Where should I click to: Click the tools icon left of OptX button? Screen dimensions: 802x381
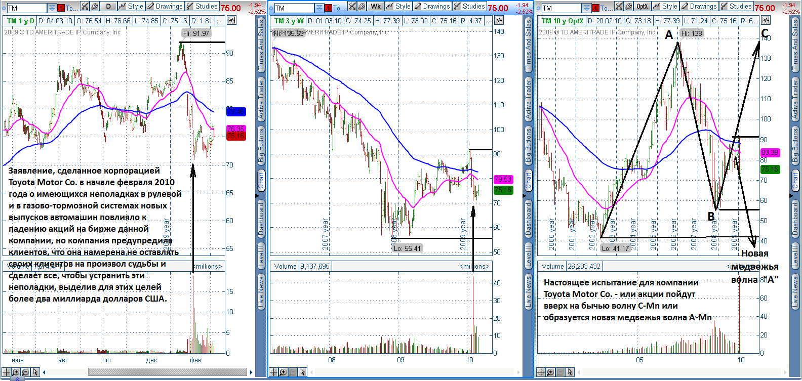point(619,7)
